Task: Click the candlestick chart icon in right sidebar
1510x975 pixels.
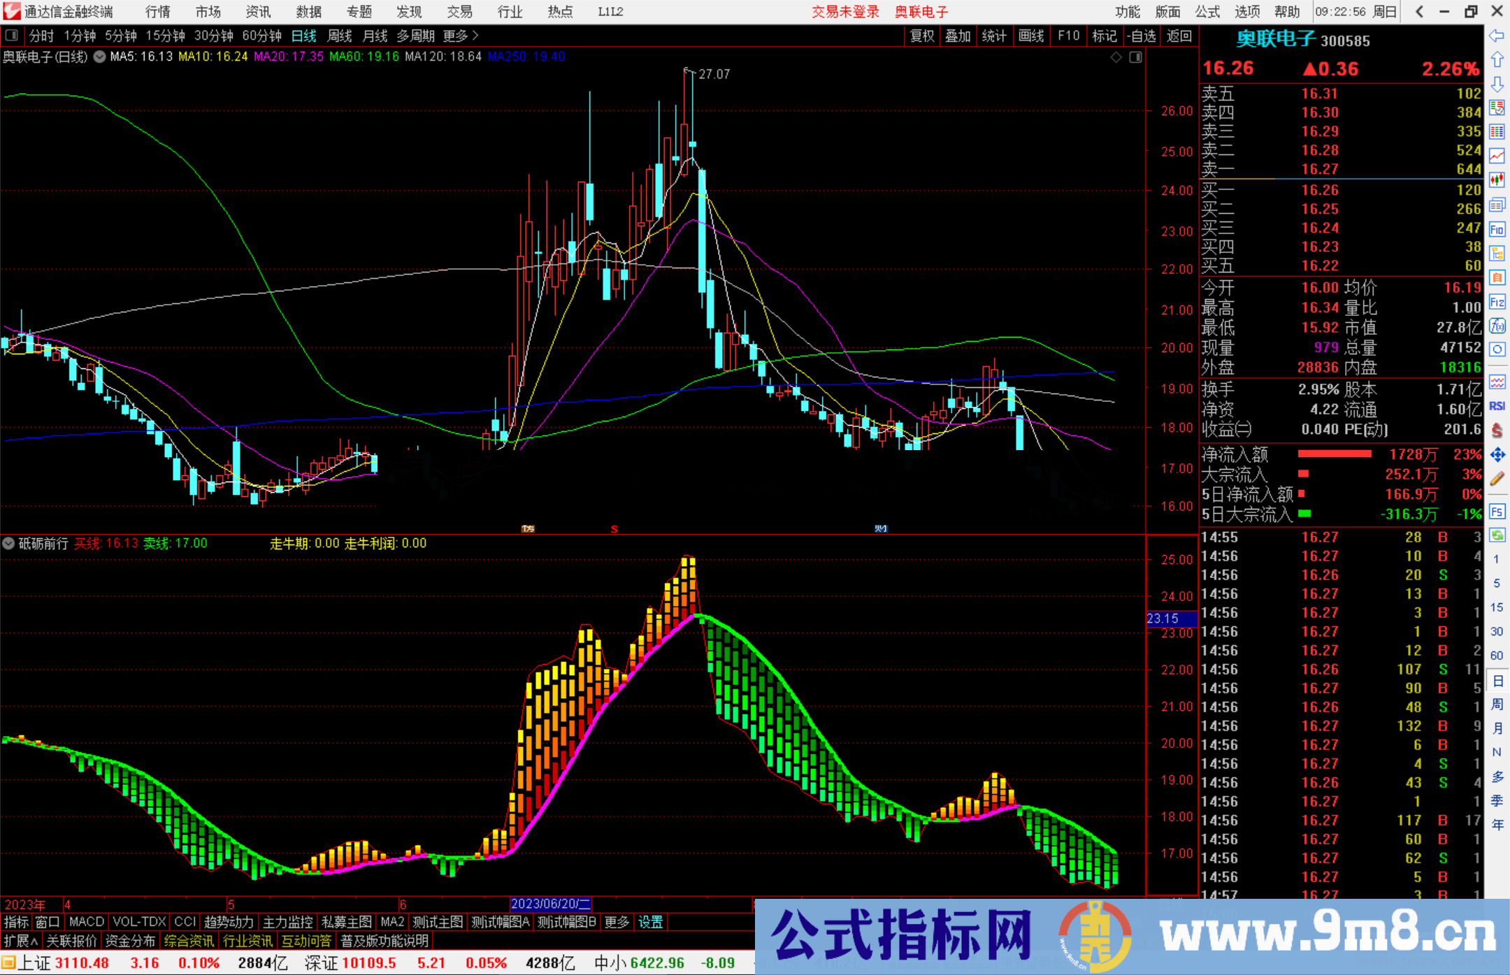Action: [x=1497, y=178]
